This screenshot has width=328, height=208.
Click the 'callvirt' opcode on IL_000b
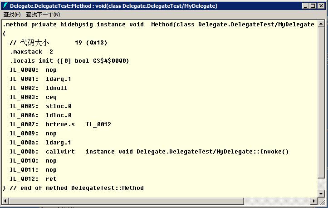tap(60, 152)
